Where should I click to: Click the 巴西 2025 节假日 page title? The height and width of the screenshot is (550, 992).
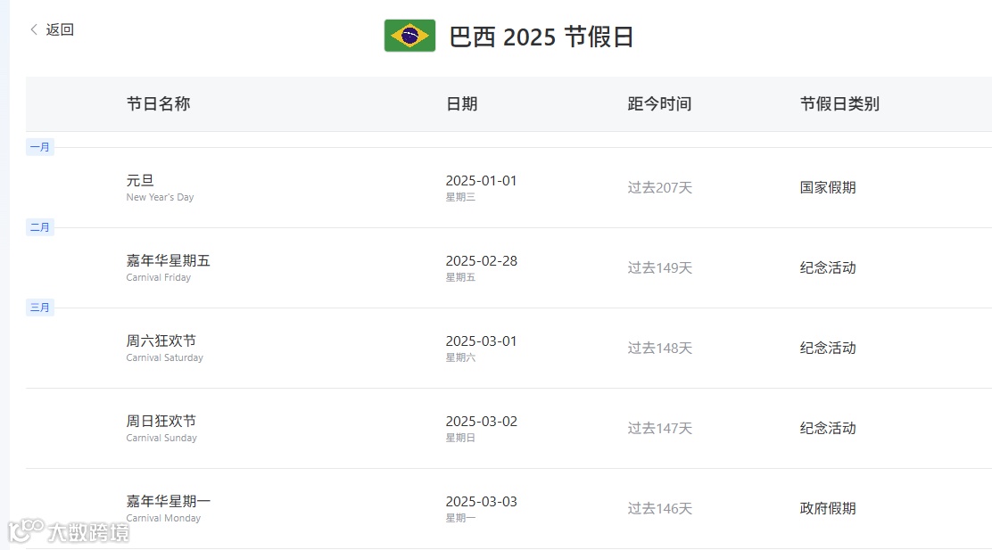coord(541,37)
